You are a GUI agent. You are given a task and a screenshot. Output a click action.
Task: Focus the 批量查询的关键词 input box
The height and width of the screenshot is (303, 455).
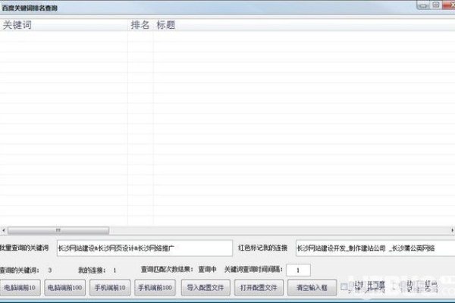(x=145, y=248)
